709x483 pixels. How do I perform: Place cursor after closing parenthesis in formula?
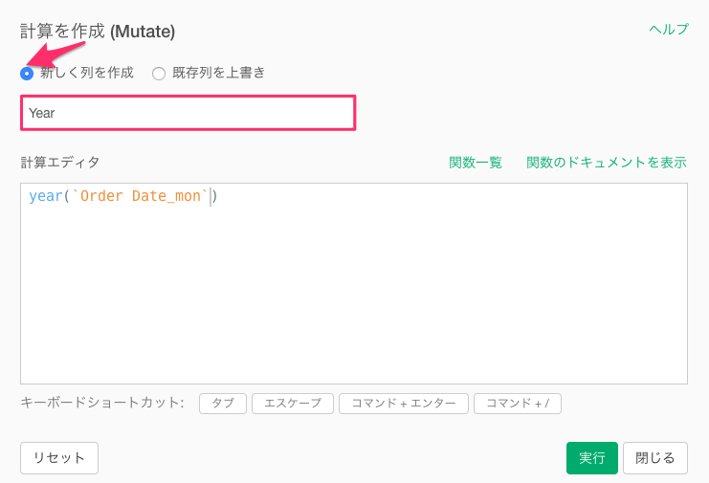[218, 196]
